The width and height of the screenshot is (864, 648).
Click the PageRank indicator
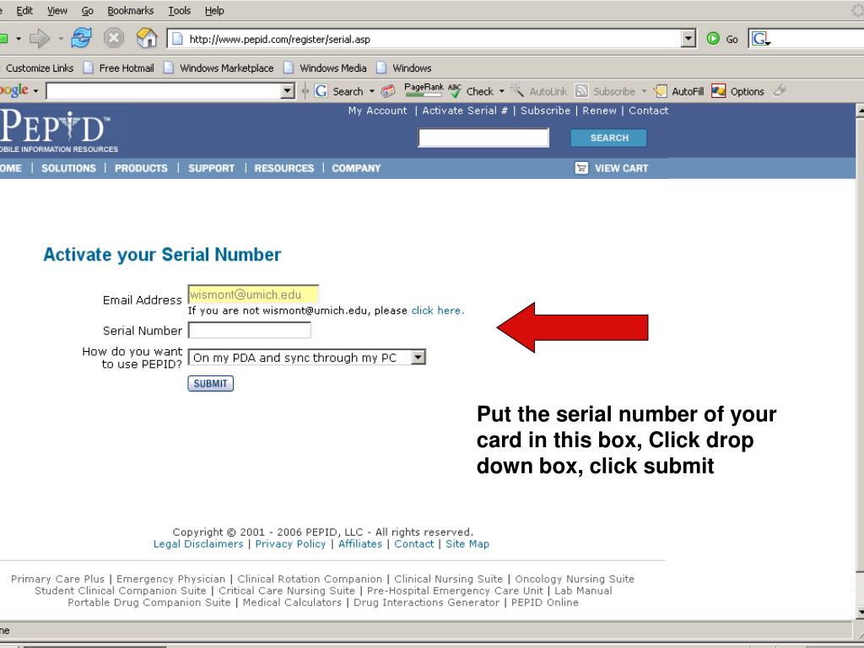pyautogui.click(x=424, y=89)
